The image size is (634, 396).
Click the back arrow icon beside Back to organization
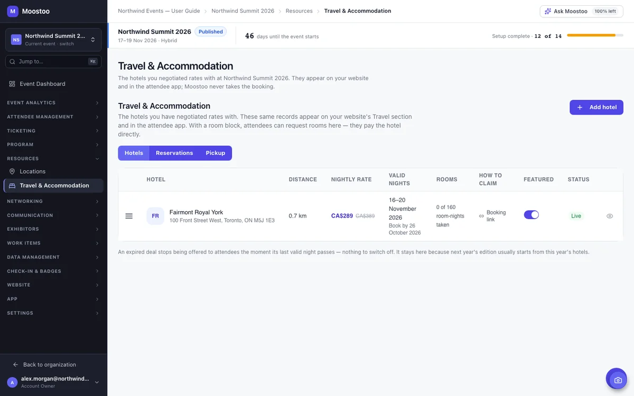[x=16, y=365]
